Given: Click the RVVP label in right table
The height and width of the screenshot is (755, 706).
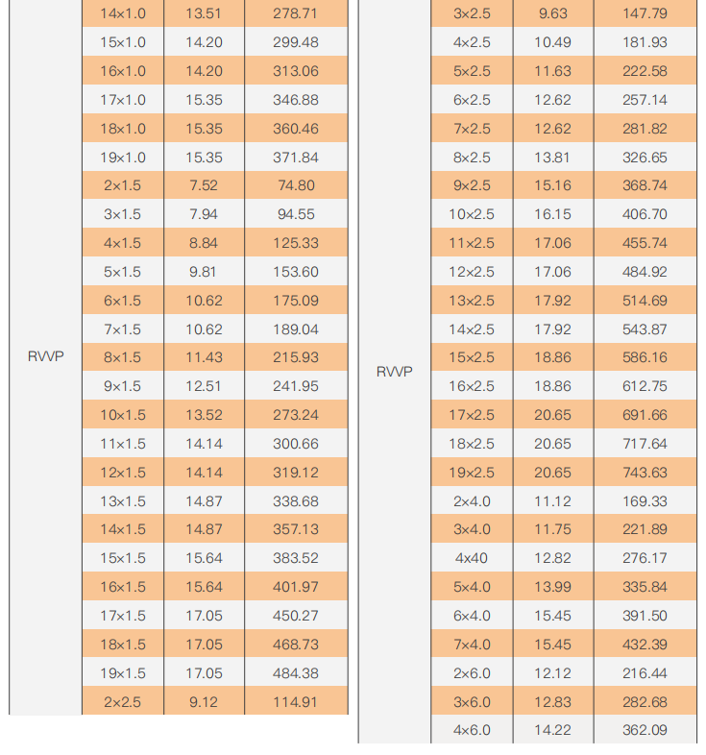Looking at the screenshot, I should pyautogui.click(x=394, y=371).
